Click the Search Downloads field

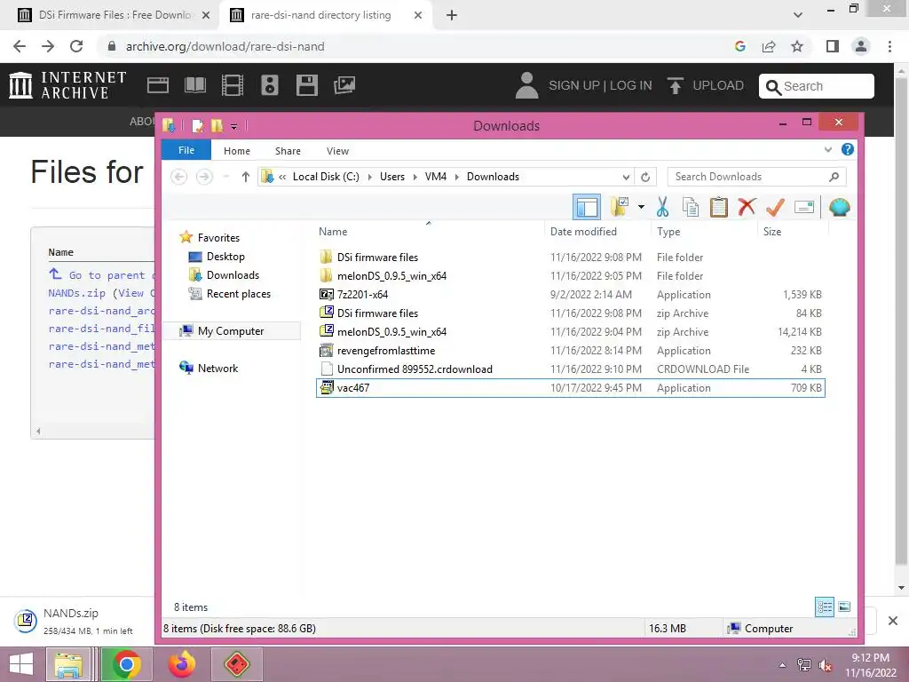click(x=756, y=177)
